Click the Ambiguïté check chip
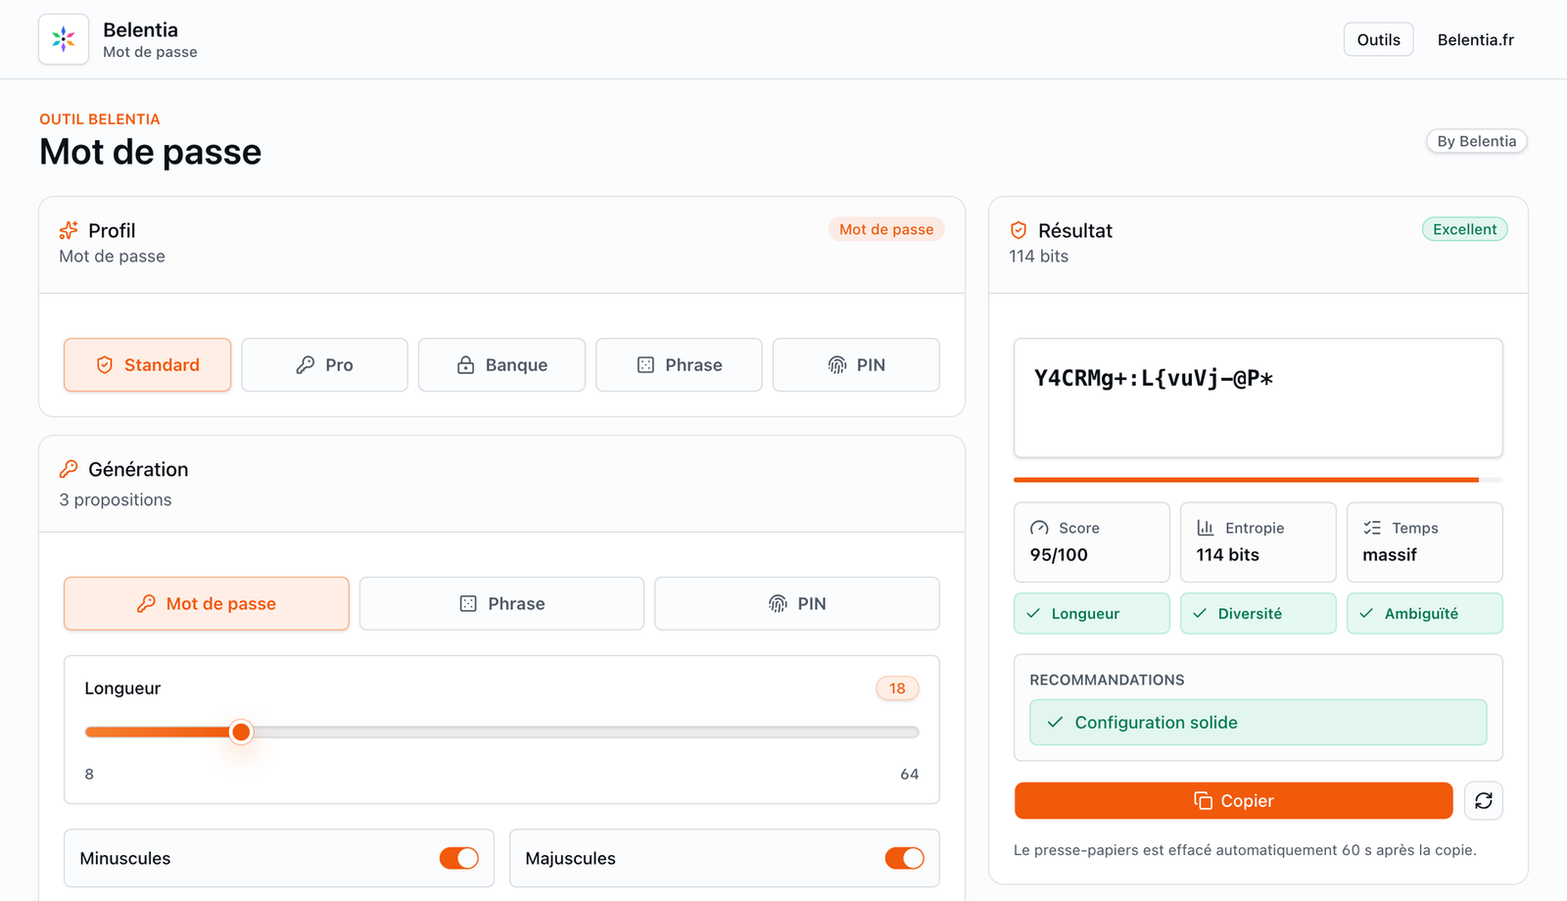This screenshot has width=1567, height=901. [x=1425, y=613]
